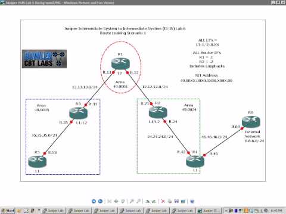This screenshot has width=286, height=214.
Task: Click the '24.24.24.0/24' subnet label
Action: coord(160,137)
